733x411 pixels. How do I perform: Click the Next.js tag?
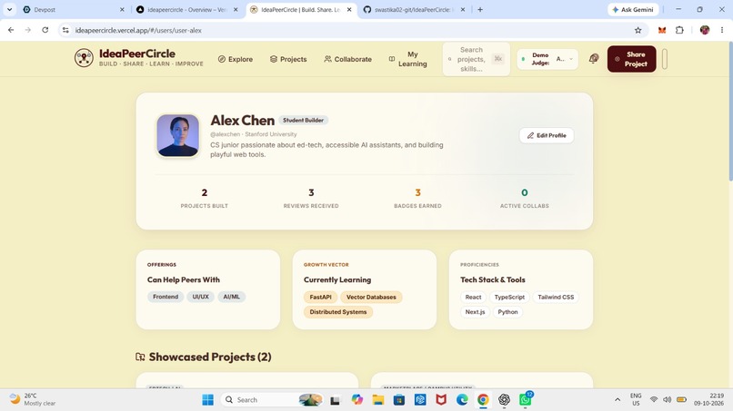click(x=475, y=312)
